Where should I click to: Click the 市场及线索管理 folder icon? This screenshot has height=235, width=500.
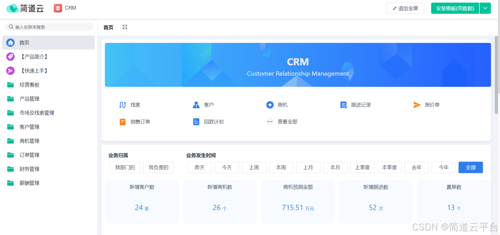click(10, 113)
